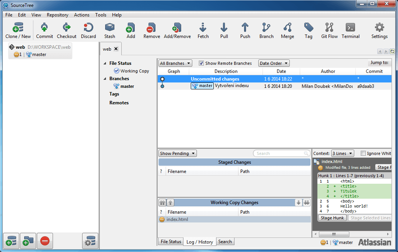Launch the Terminal from the toolbar
398x252 pixels.
(x=350, y=30)
